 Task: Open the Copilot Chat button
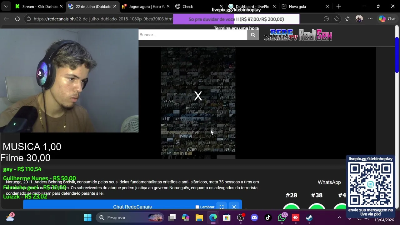(x=387, y=19)
